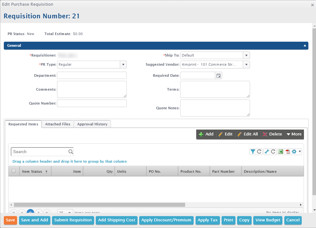Viewport: 316px width, 228px height.
Task: Click the Add button with the green plus
Action: click(x=206, y=134)
